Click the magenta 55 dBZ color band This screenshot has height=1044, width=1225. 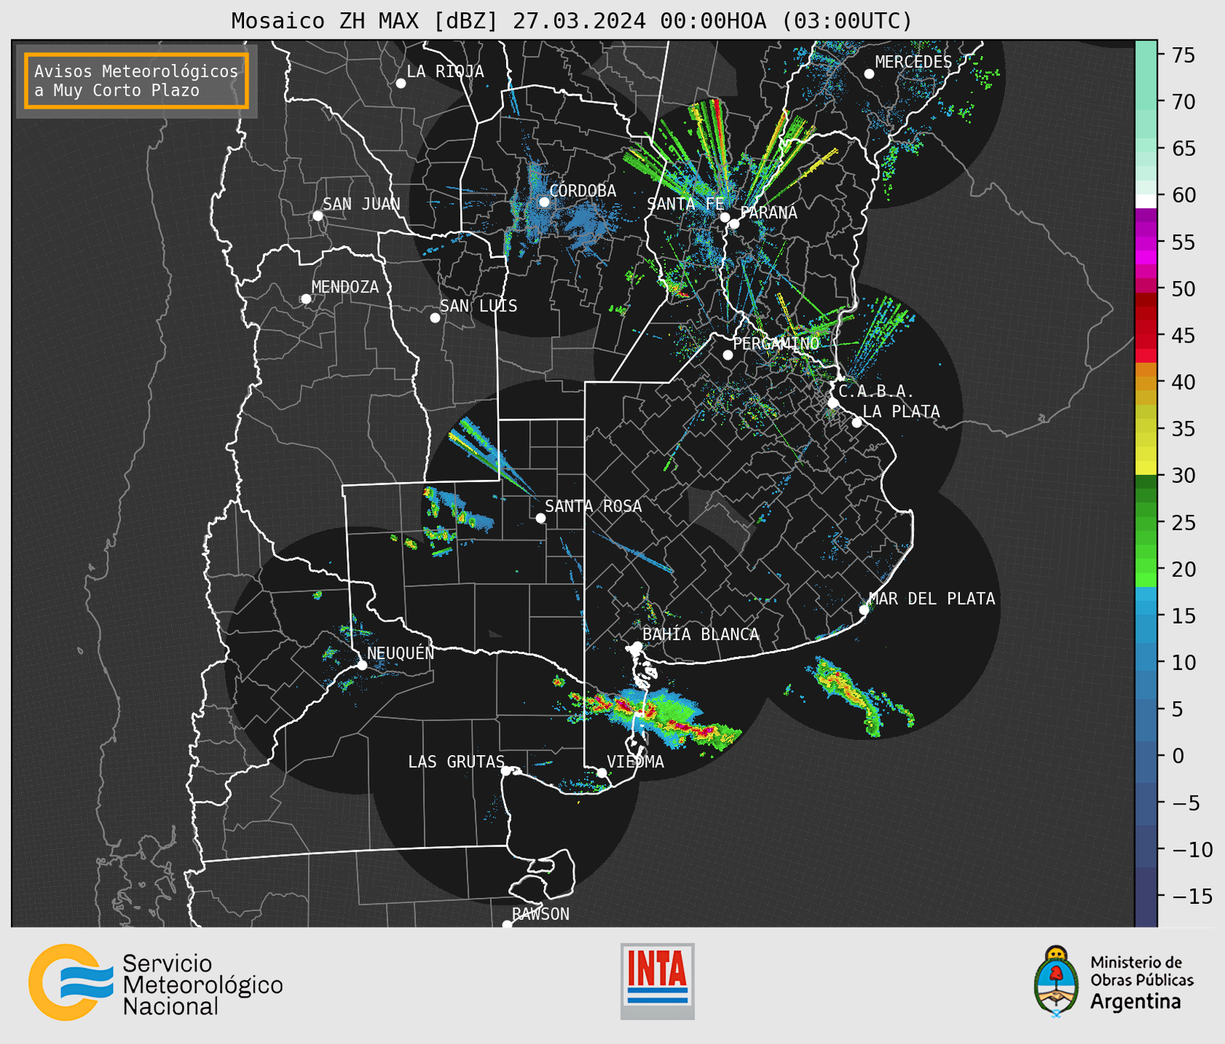tap(1146, 242)
